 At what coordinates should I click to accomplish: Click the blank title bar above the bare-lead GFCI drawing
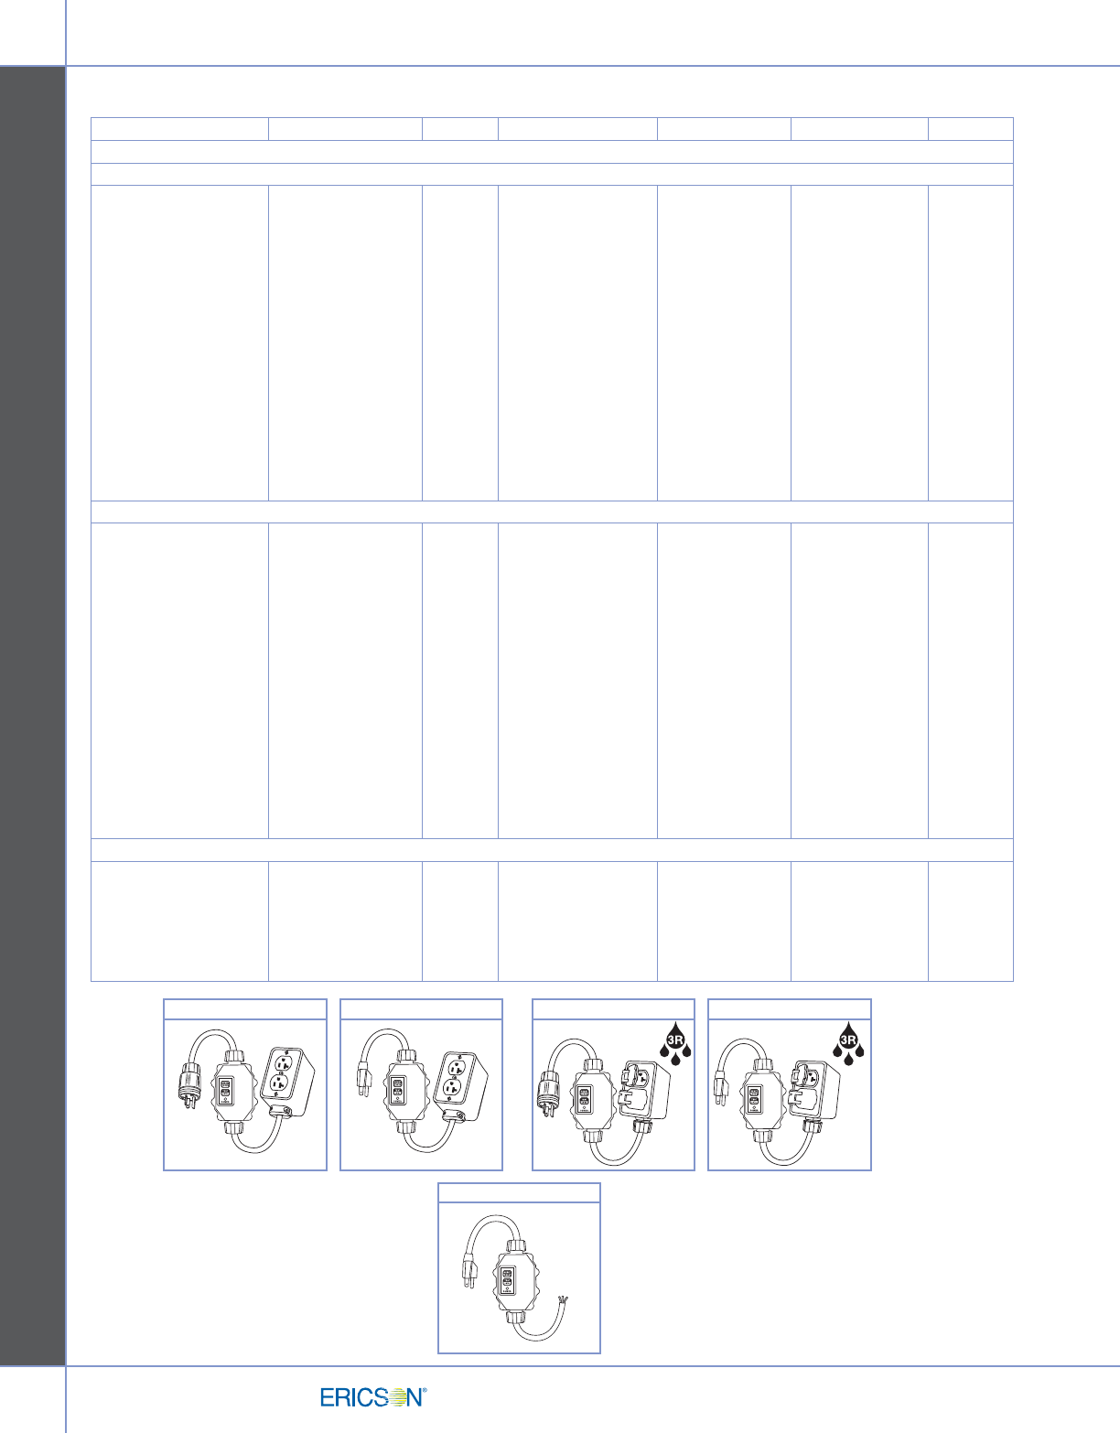[520, 1191]
